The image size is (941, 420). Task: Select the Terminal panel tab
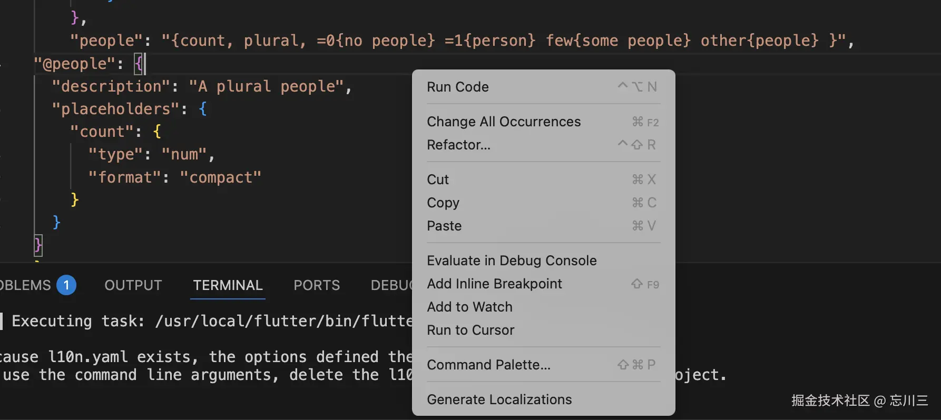(228, 285)
